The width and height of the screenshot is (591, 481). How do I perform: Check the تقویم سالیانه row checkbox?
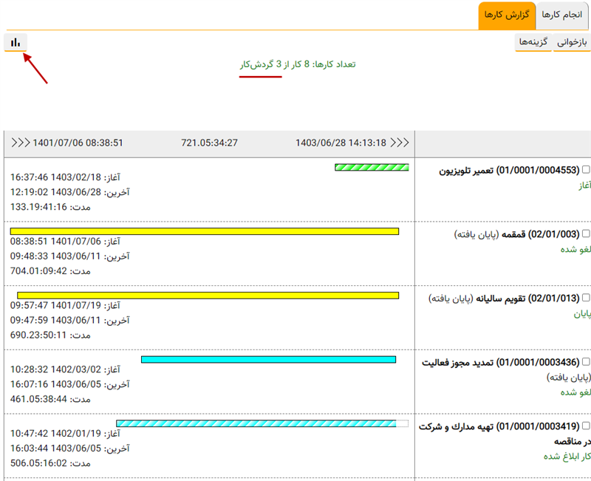coord(587,299)
